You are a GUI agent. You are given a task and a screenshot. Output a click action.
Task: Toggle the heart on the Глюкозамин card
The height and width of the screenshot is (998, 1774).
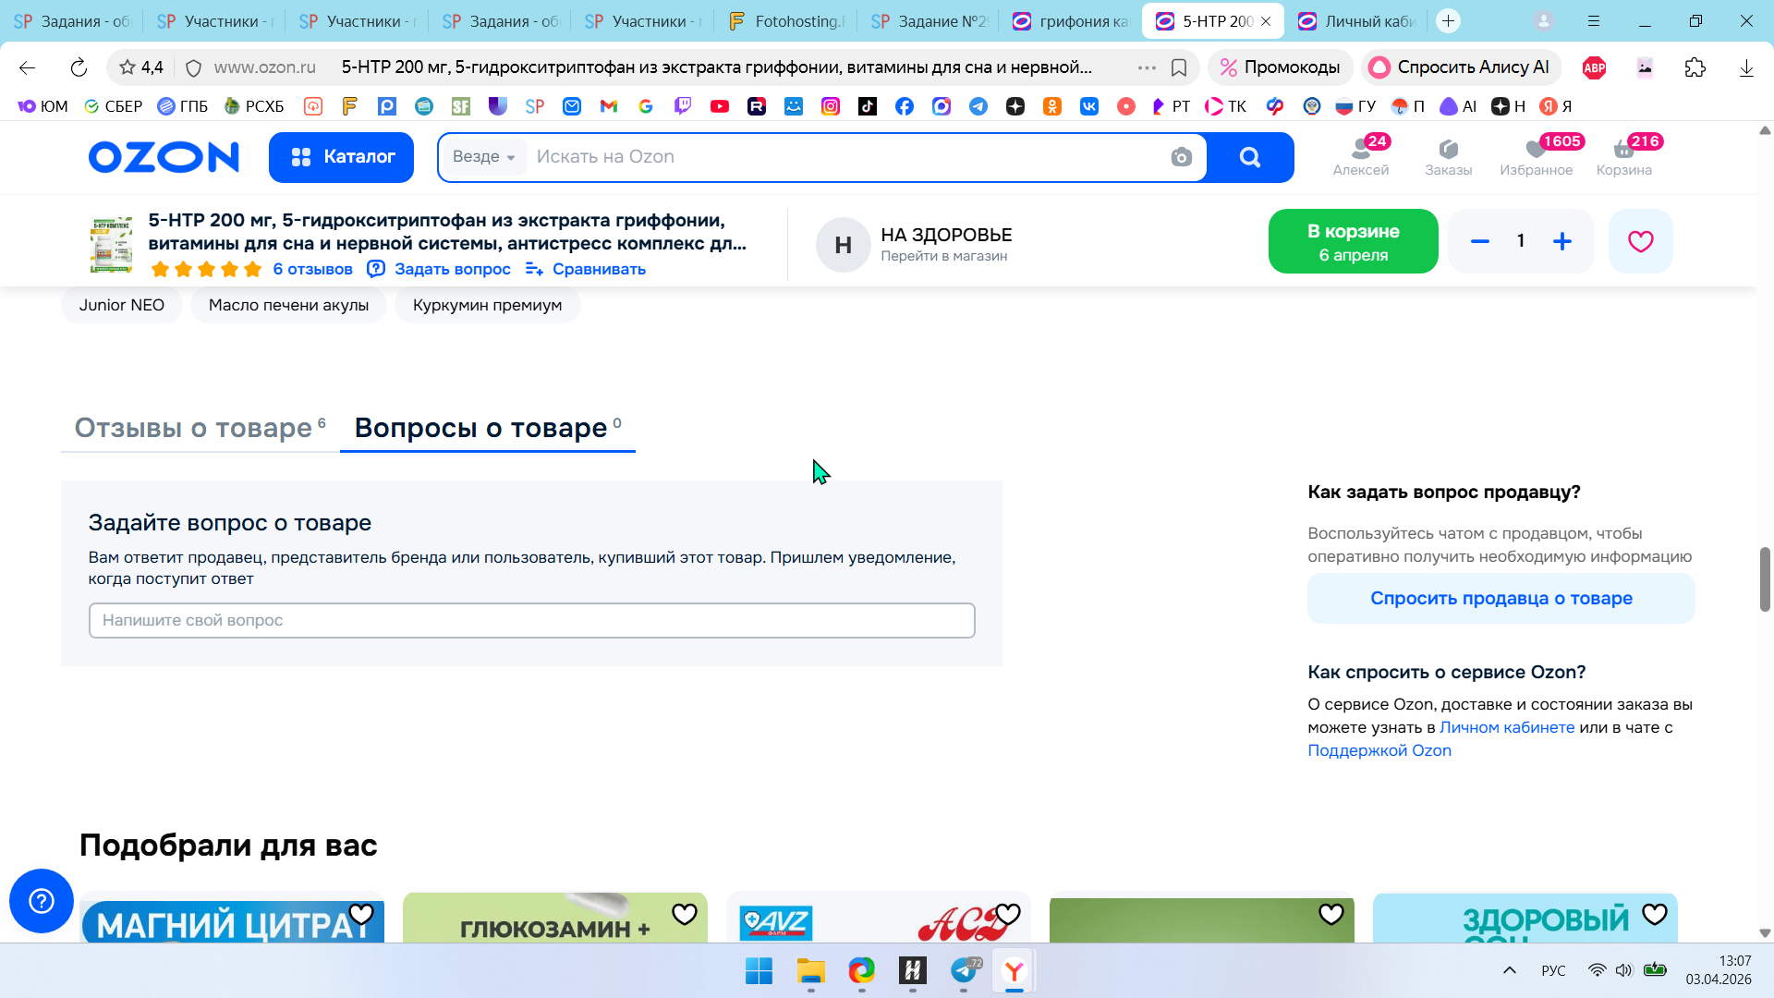tap(684, 914)
